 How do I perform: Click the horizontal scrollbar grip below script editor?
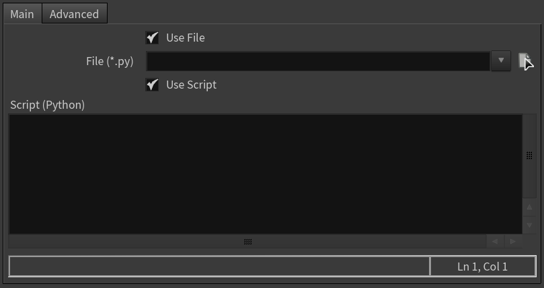click(247, 242)
